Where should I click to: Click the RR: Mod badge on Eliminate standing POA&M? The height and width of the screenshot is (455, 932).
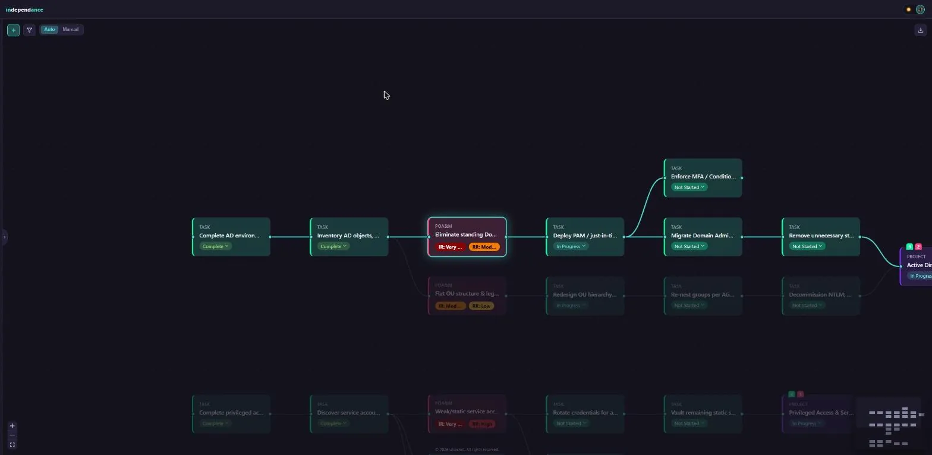(x=484, y=247)
